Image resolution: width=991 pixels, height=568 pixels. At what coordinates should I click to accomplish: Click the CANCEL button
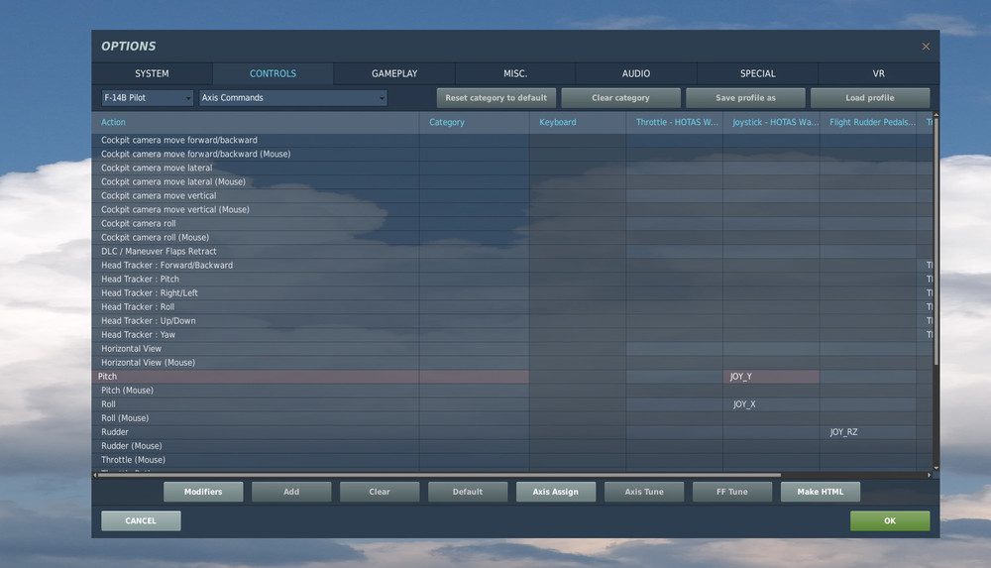click(x=141, y=520)
